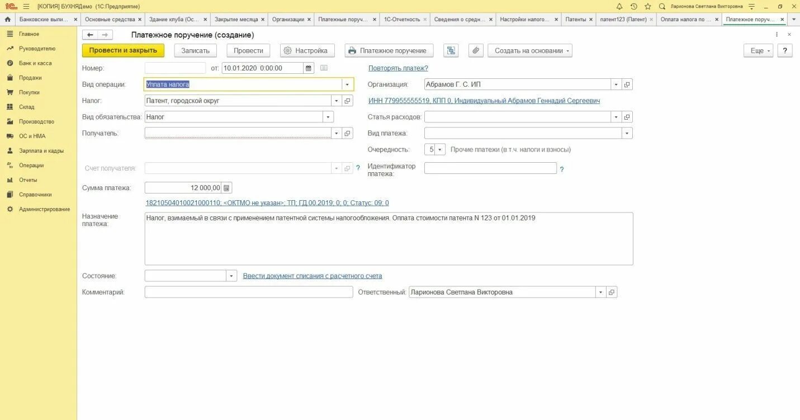Switch to Настройки налогов tab
This screenshot has height=420, width=800.
point(525,19)
